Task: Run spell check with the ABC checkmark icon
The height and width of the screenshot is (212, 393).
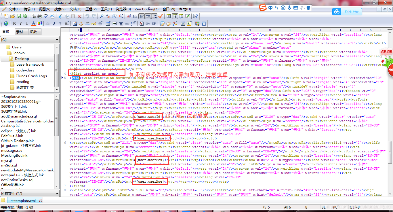Action: (x=46, y=16)
